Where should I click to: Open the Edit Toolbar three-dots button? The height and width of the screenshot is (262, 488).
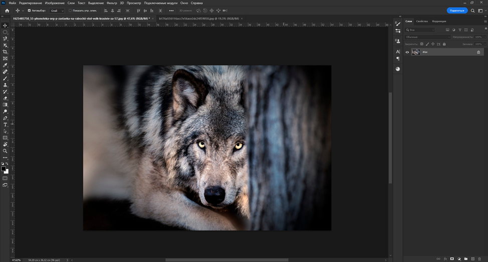click(5, 157)
